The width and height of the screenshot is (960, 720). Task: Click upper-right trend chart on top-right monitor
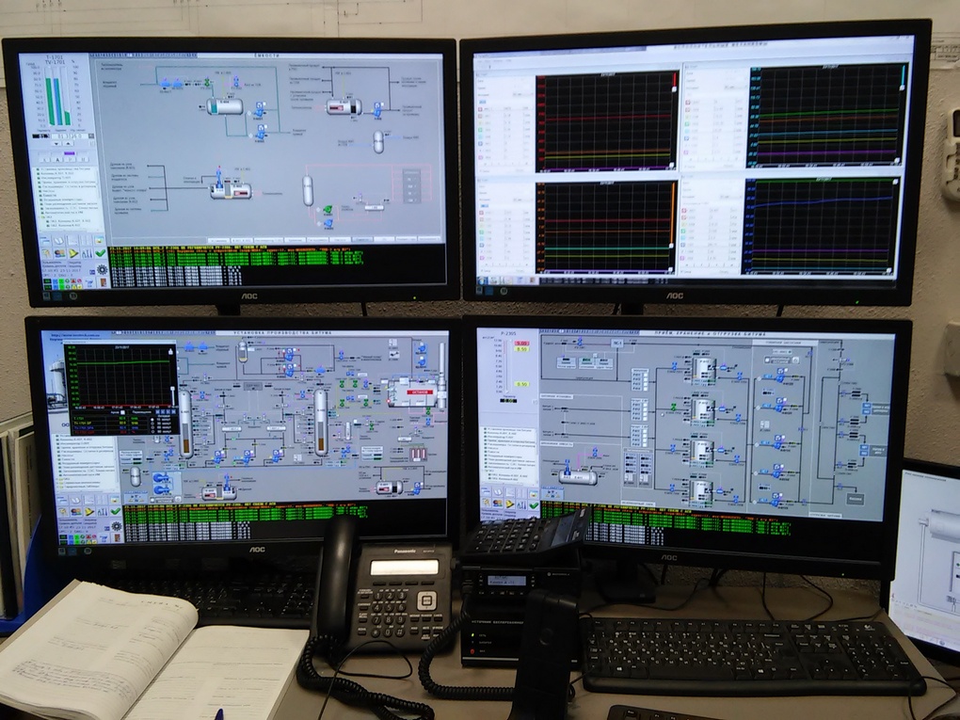(x=827, y=117)
